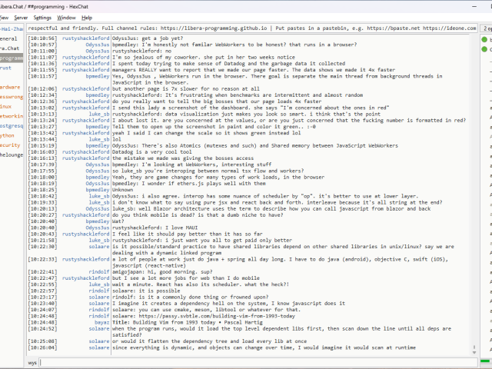Image resolution: width=492 pixels, height=369 pixels.
Task: Open the Server menu
Action: tap(21, 17)
